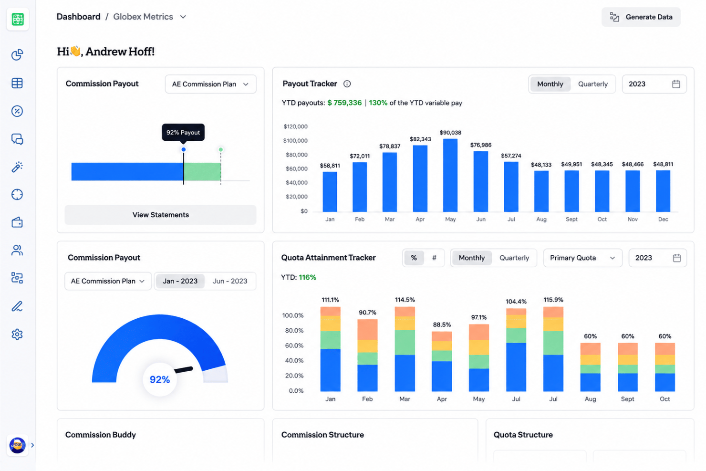Open the chat bubbles sidebar icon

[17, 139]
